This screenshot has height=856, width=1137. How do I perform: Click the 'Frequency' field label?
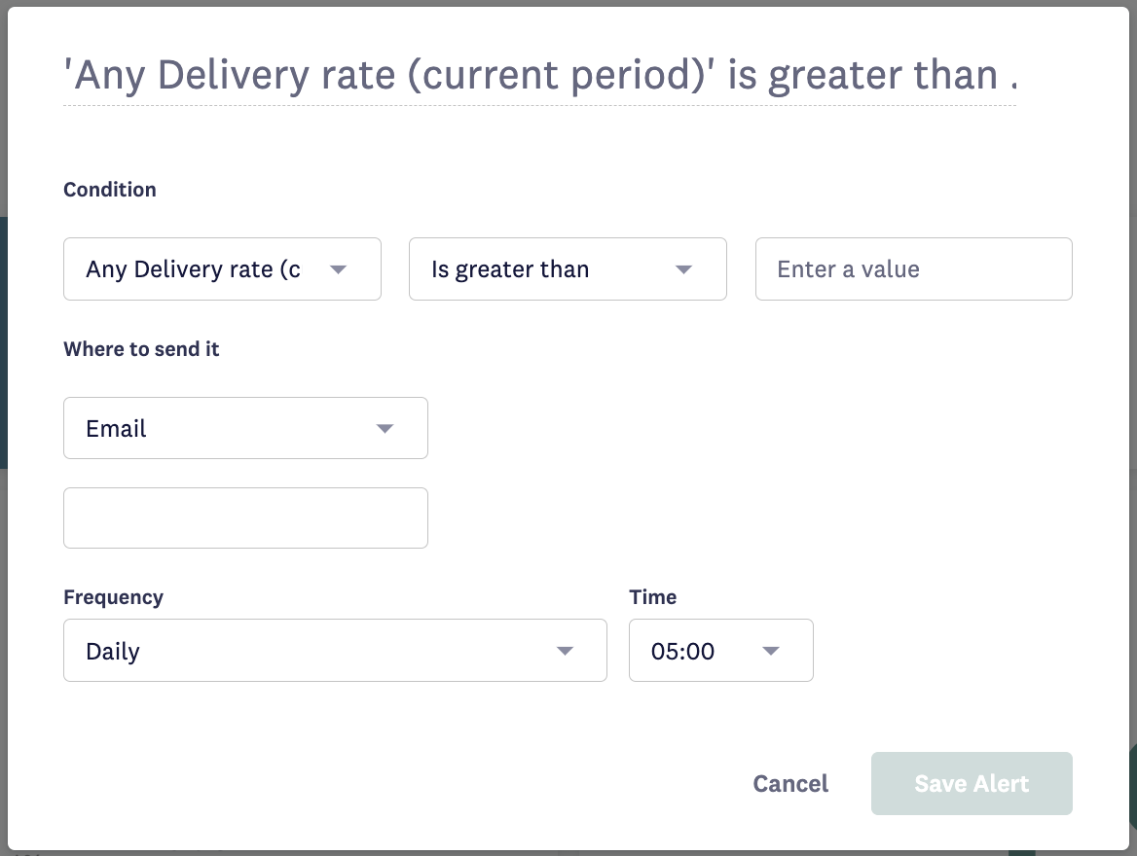(113, 597)
